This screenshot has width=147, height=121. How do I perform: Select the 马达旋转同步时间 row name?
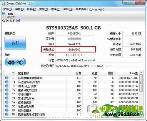pyautogui.click(x=29, y=82)
